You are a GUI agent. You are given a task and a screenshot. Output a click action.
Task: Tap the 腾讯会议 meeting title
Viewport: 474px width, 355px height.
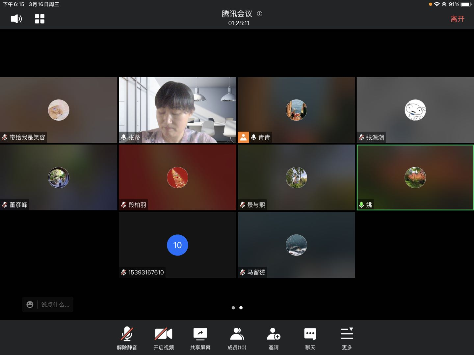[237, 14]
